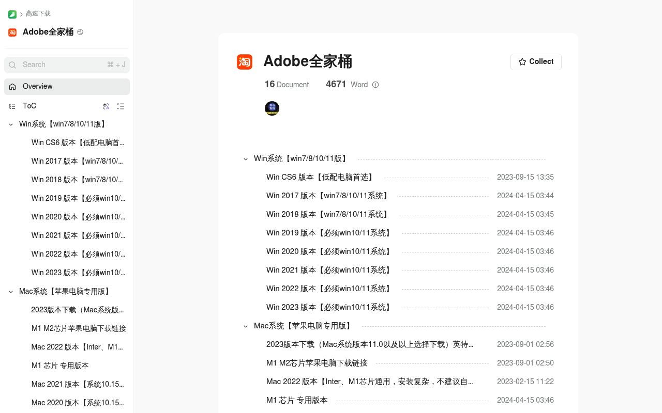Viewport: 662px width, 413px height.
Task: Click the author avatar thumbnail
Action: click(272, 108)
